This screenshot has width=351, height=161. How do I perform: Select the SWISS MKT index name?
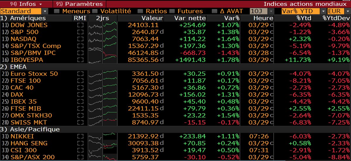(29, 122)
